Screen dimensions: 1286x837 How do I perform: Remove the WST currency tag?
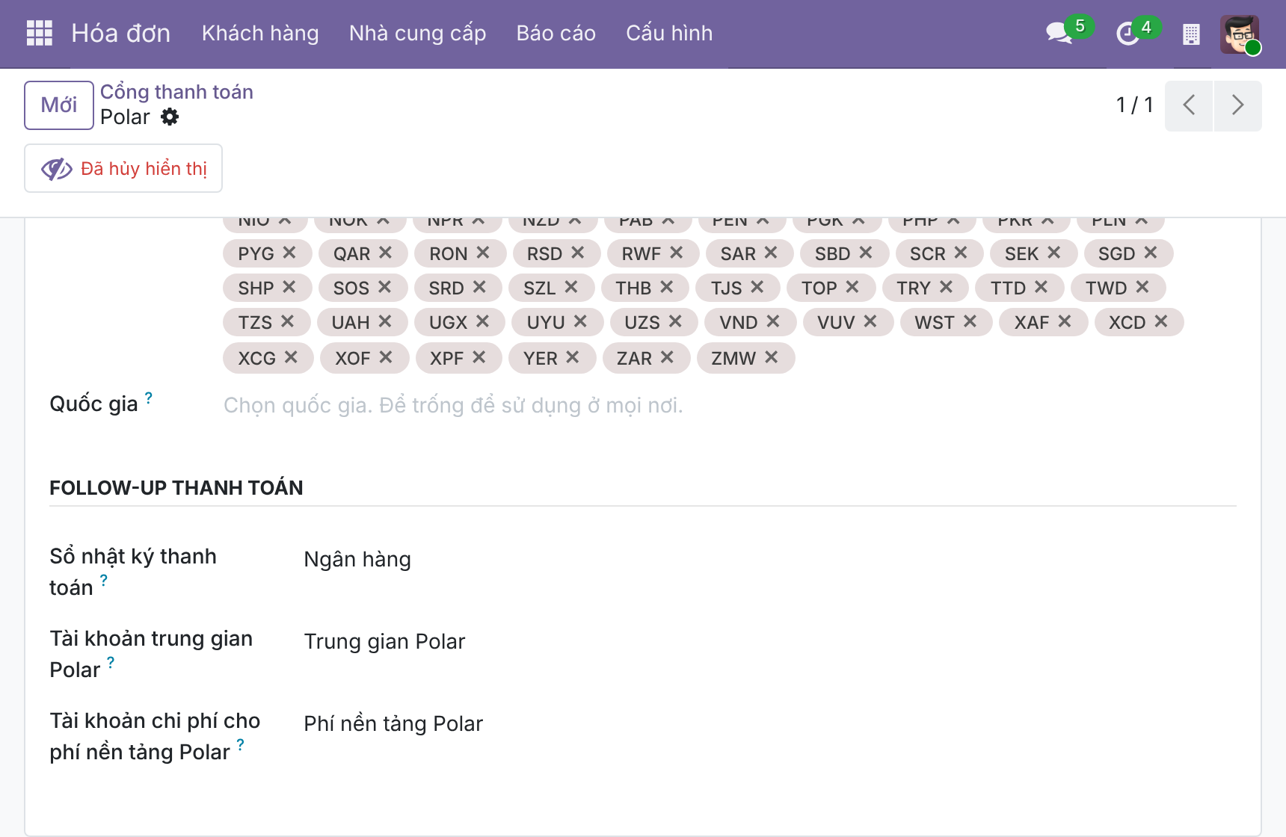(x=970, y=321)
